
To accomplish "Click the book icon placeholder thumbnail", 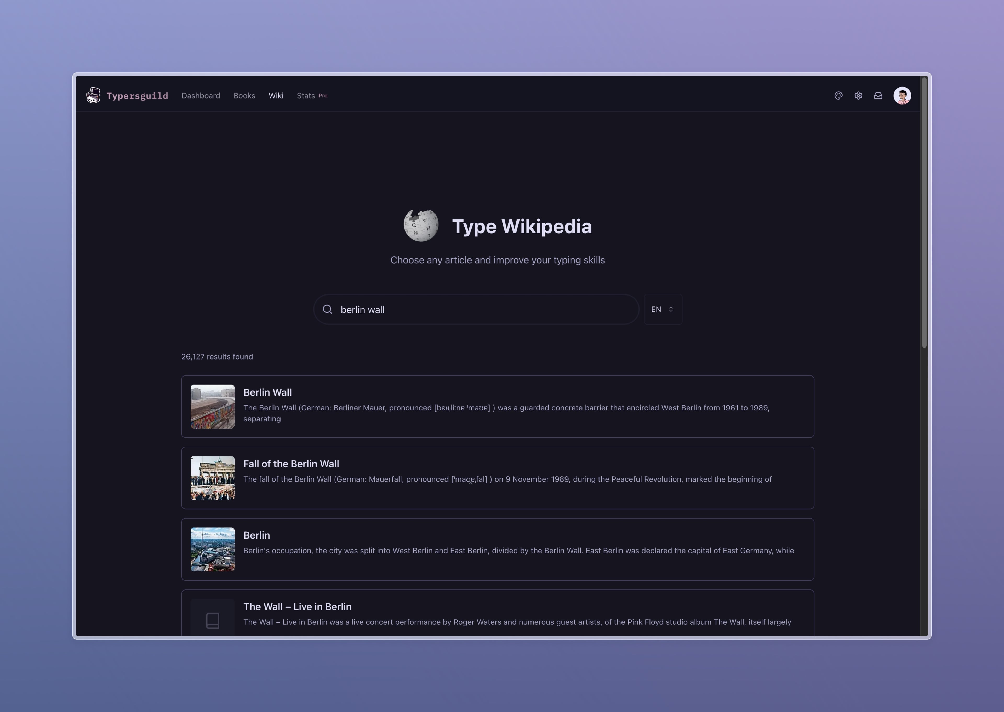I will point(212,620).
